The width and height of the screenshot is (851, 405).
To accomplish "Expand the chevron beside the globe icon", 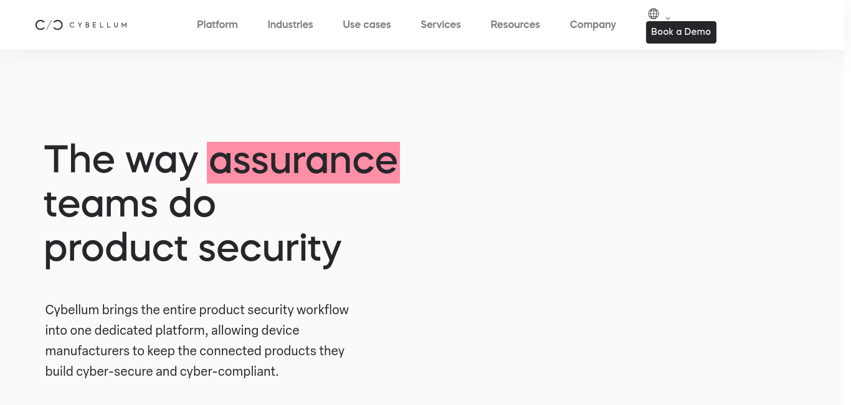I will coord(668,18).
